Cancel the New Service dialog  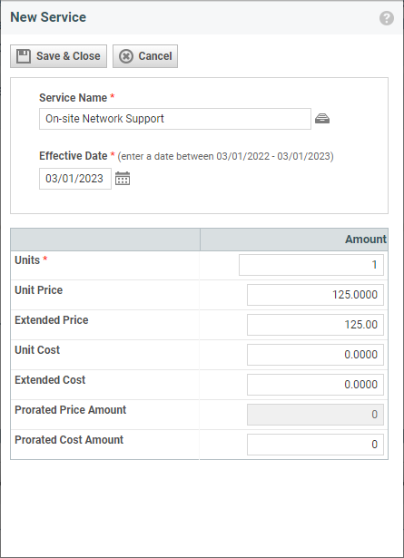(x=145, y=56)
